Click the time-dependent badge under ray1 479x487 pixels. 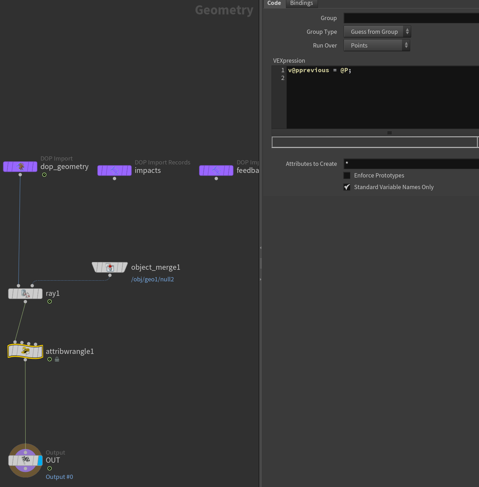[x=50, y=301]
